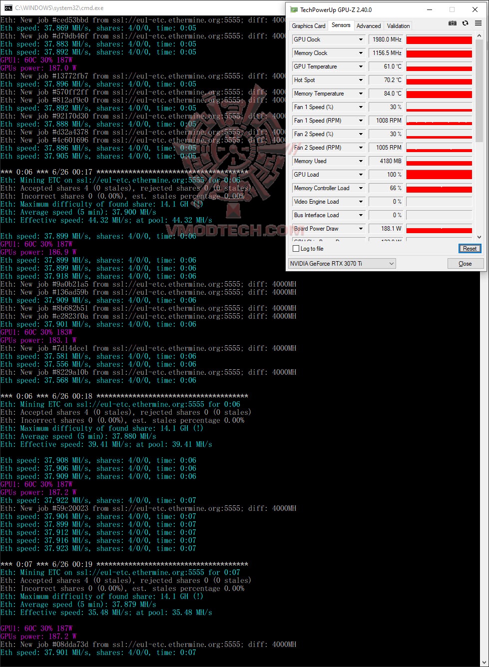Open the Hot Spot sensor dropdown
The width and height of the screenshot is (489, 667).
tap(361, 80)
